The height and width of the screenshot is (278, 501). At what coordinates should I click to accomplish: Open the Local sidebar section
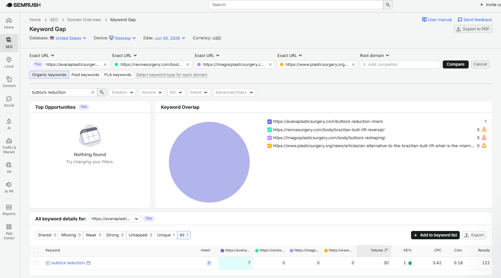tap(9, 62)
